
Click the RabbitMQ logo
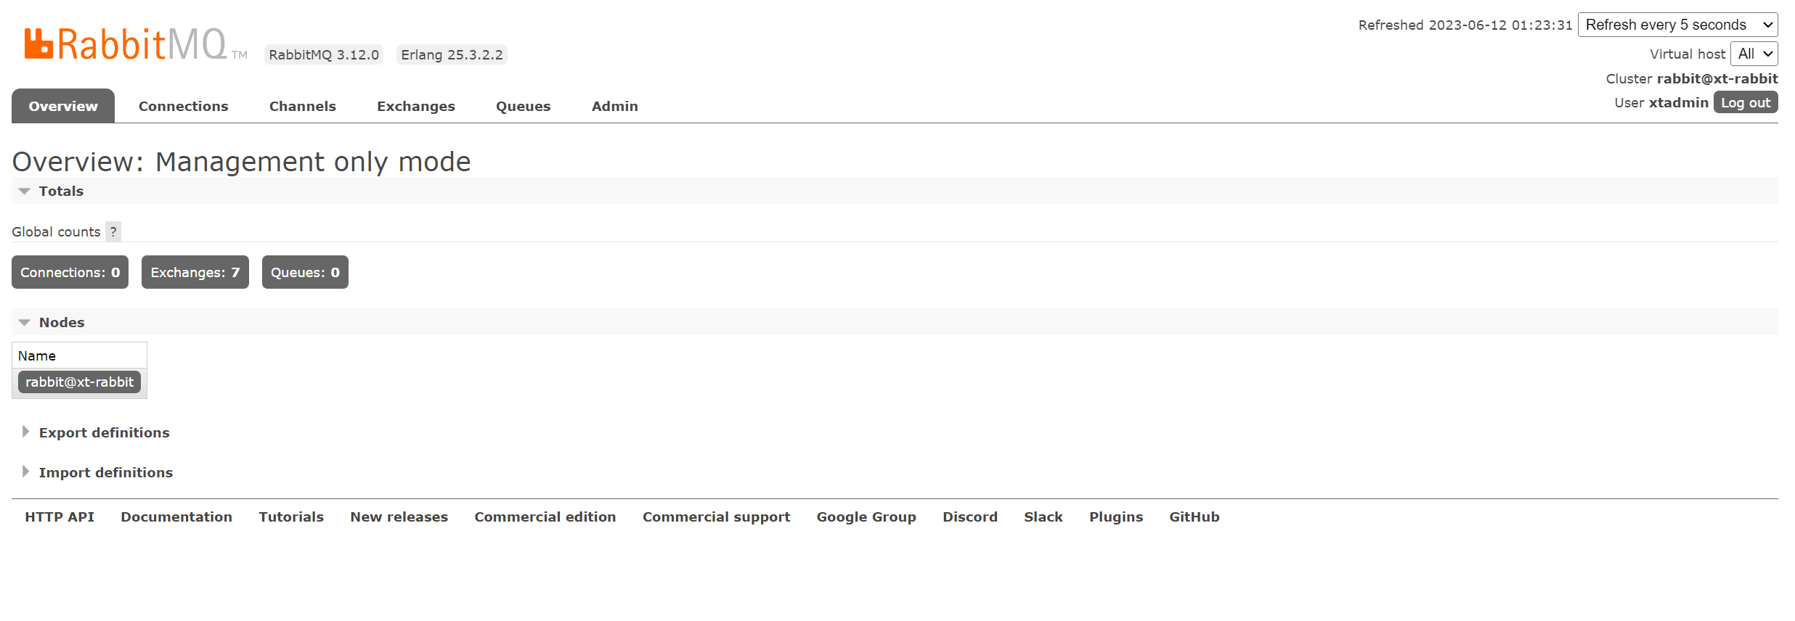pos(135,44)
